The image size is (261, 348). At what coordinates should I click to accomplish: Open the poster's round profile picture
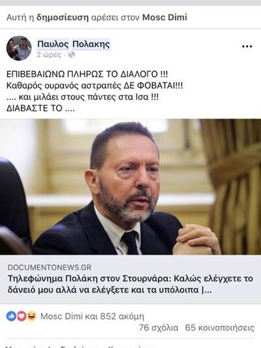click(x=19, y=48)
